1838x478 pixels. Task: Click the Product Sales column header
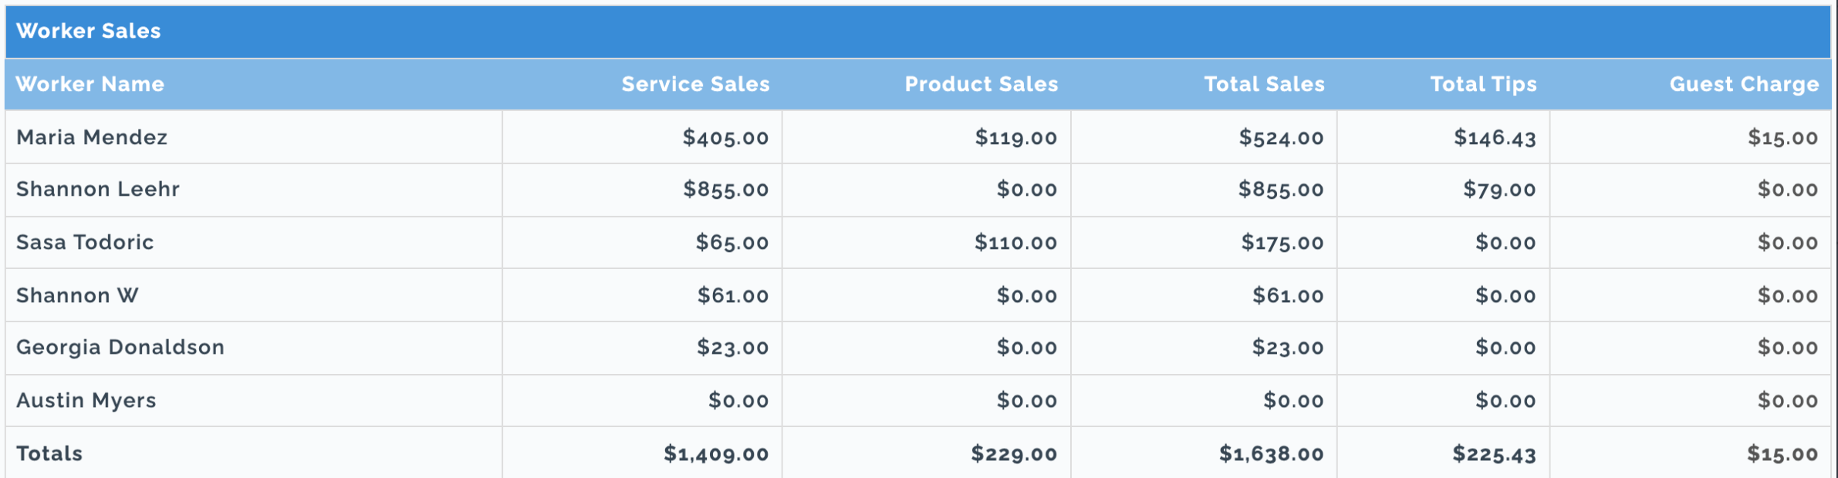tap(981, 84)
